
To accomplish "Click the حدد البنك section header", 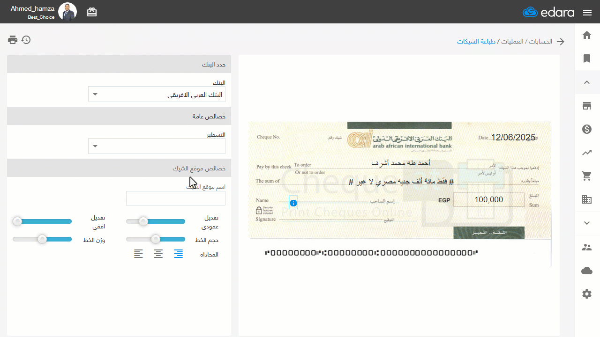I will [119, 64].
